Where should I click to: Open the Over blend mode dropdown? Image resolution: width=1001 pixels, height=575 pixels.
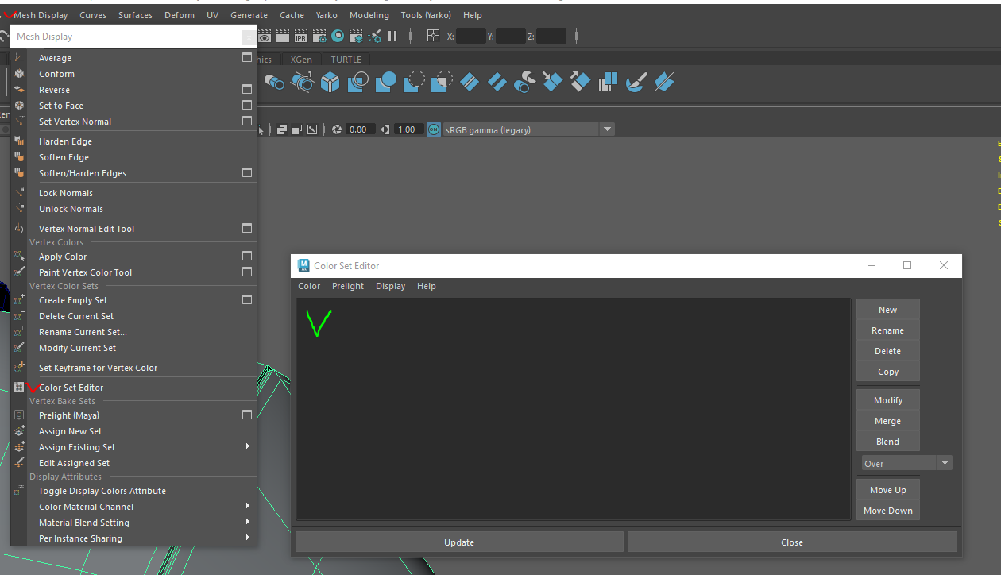945,463
